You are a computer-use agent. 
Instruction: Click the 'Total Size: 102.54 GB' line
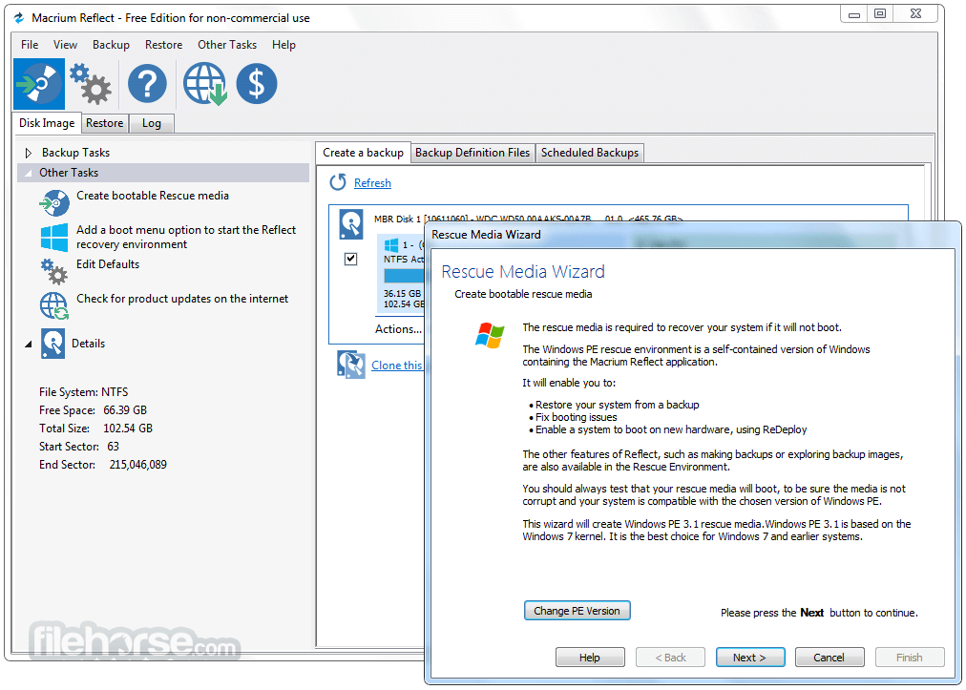tap(95, 429)
